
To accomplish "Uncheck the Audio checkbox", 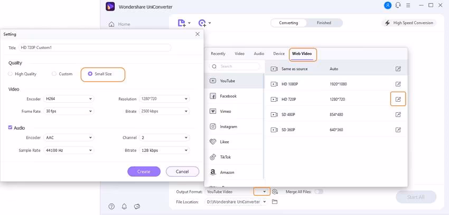I will (11, 128).
